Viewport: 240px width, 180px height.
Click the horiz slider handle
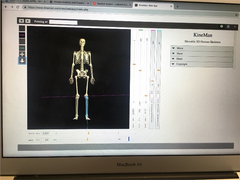coord(88,133)
